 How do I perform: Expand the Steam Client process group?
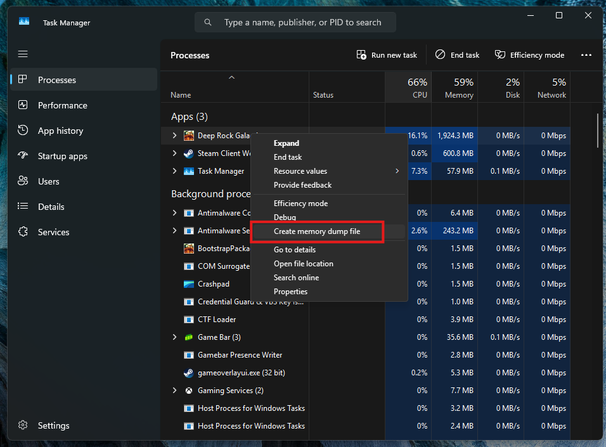click(175, 153)
